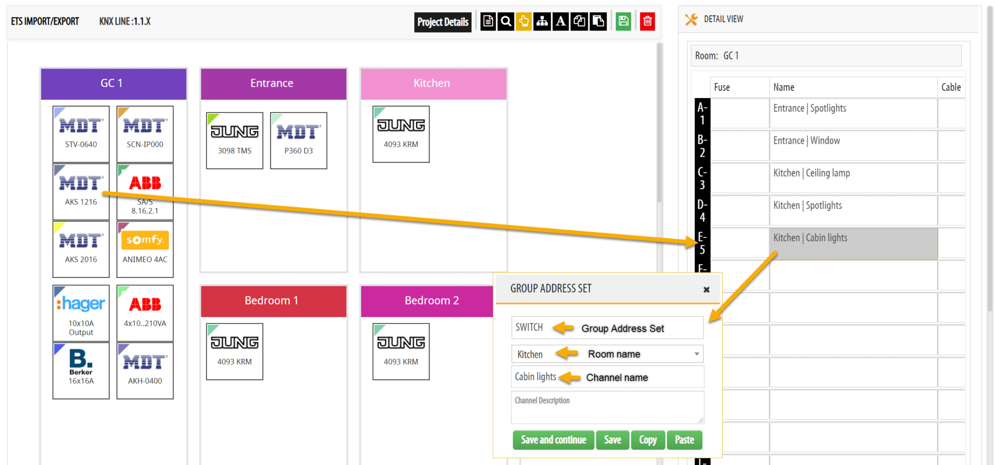Open the Kitchen room name dropdown
Viewport: 996px width, 465px height.
tap(696, 354)
